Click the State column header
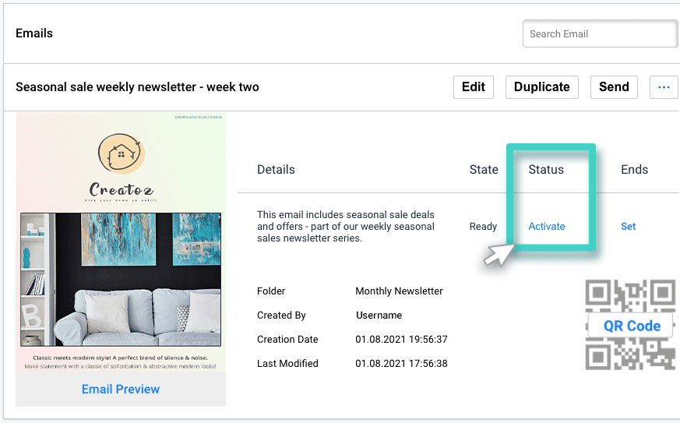Image resolution: width=680 pixels, height=423 pixels. 484,170
